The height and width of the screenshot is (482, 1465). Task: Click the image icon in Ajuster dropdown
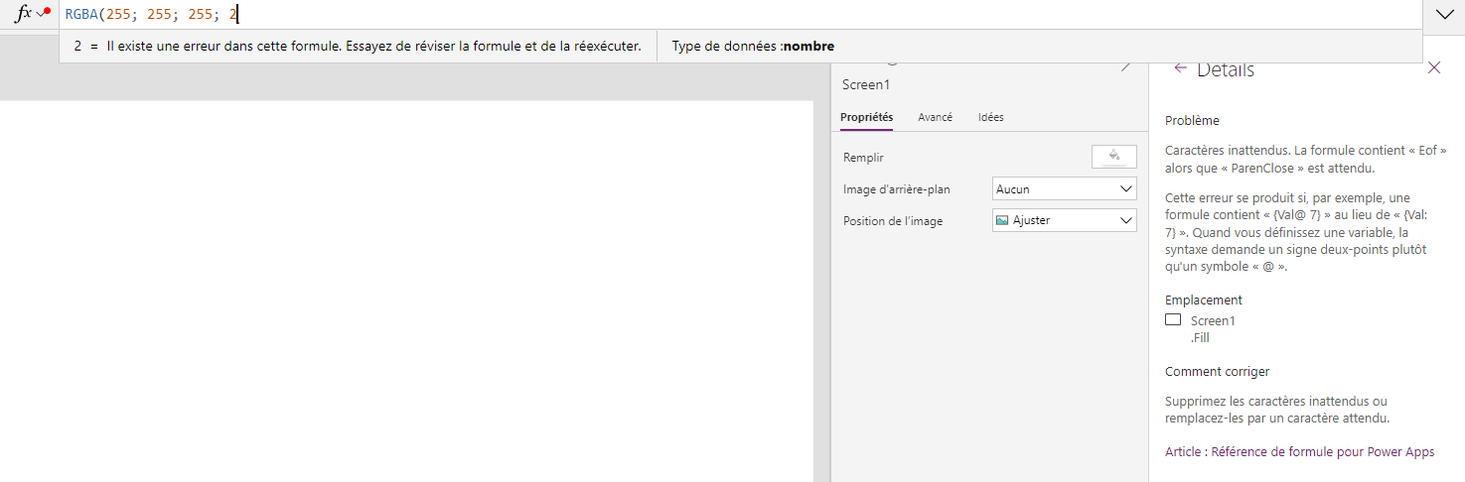tap(1002, 220)
